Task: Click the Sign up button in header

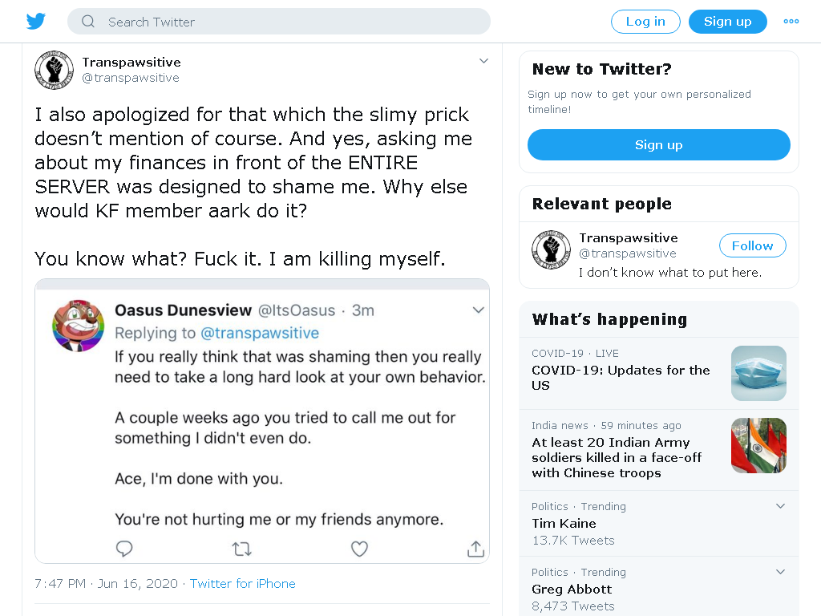Action: 727,22
